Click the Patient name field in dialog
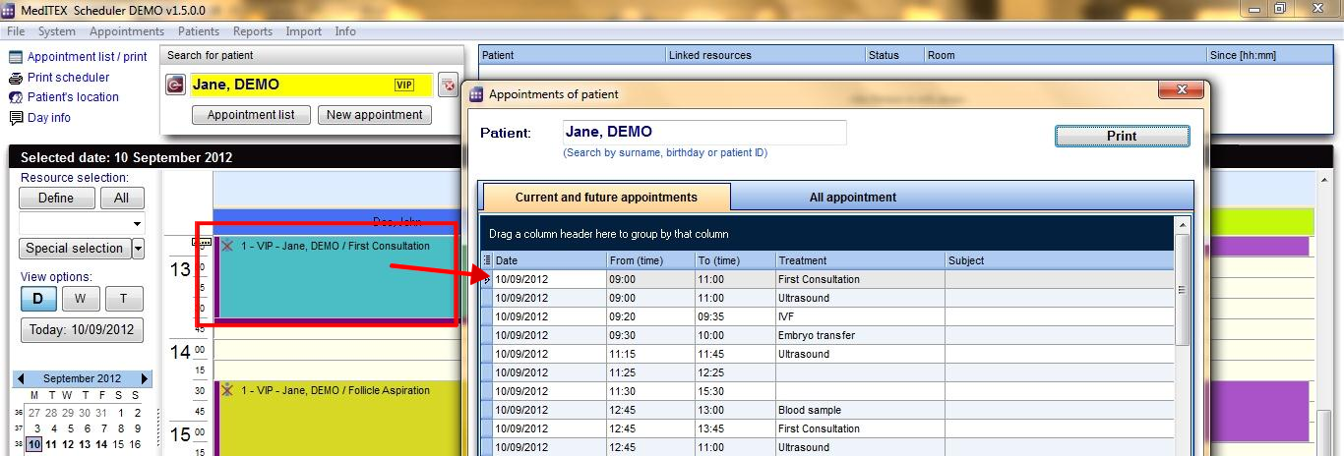 [704, 132]
